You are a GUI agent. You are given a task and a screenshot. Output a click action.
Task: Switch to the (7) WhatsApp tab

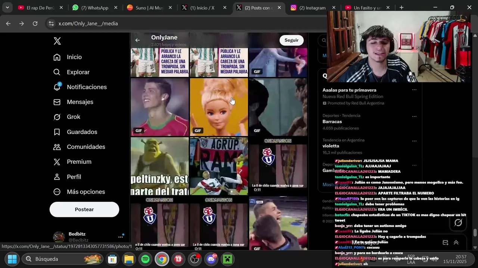coord(95,7)
